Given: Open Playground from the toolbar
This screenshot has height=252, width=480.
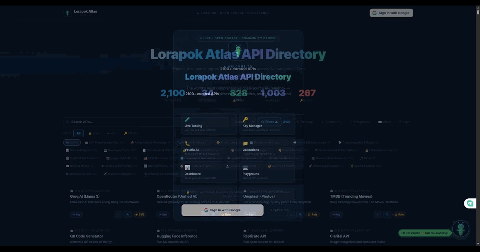Looking at the screenshot, I should (x=360, y=122).
